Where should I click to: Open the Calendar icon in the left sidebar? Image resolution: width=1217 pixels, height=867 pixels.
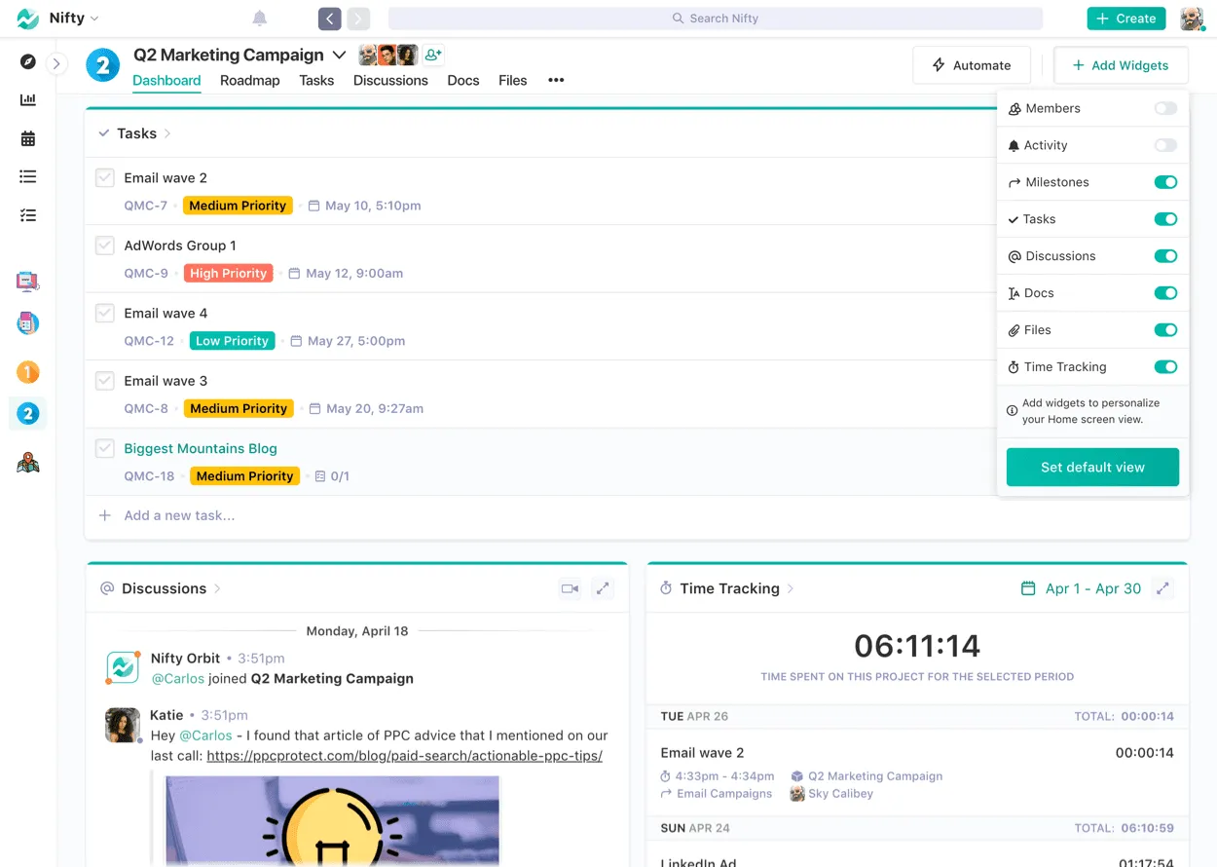[x=27, y=137]
